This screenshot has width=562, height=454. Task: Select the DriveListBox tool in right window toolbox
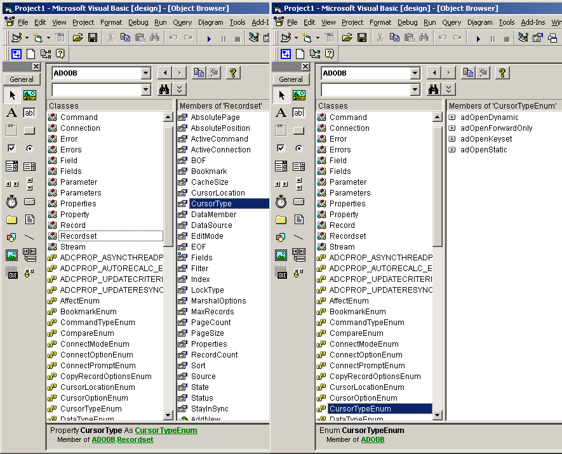coord(299,202)
